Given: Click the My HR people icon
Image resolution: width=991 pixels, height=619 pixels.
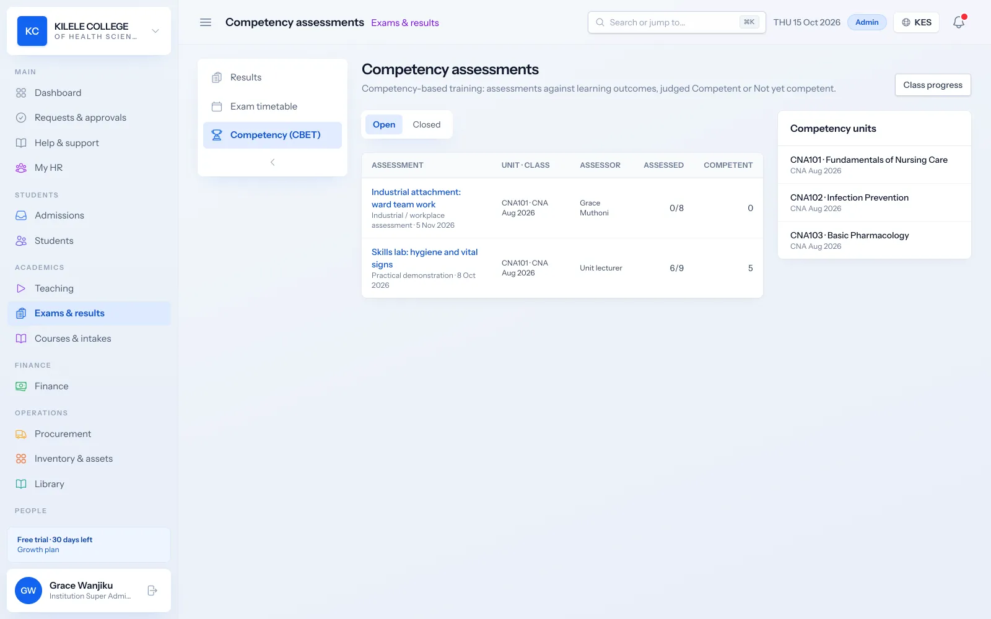Looking at the screenshot, I should click(x=21, y=168).
